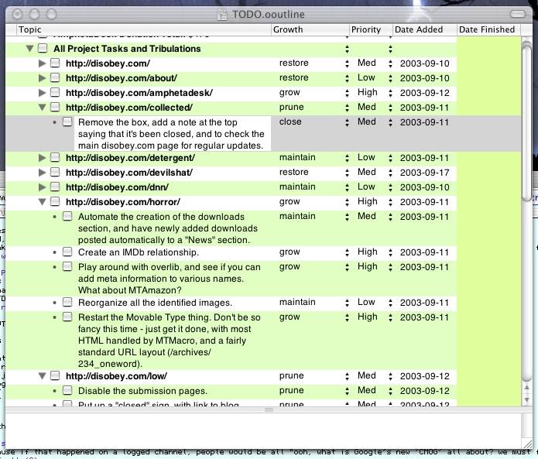Sort by the Date Added column header
Image resolution: width=538 pixels, height=459 pixels.
424,29
